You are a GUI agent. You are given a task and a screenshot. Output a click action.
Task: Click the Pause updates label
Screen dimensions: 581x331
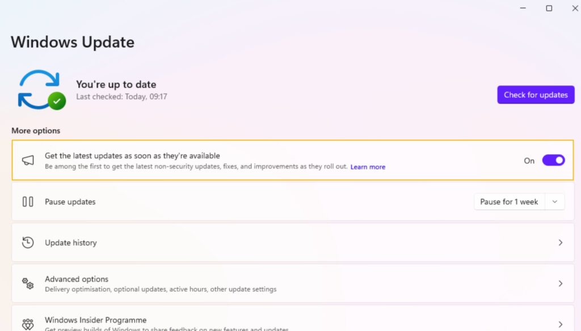click(x=70, y=202)
